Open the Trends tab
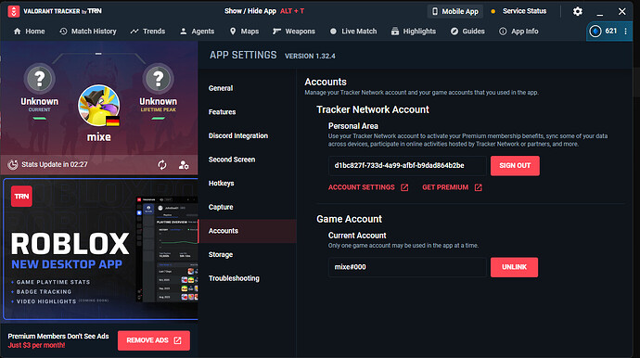 pos(147,31)
